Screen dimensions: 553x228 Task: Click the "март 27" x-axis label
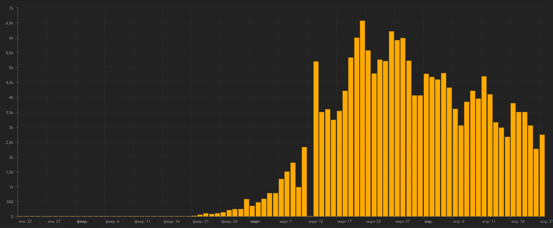[x=402, y=222]
